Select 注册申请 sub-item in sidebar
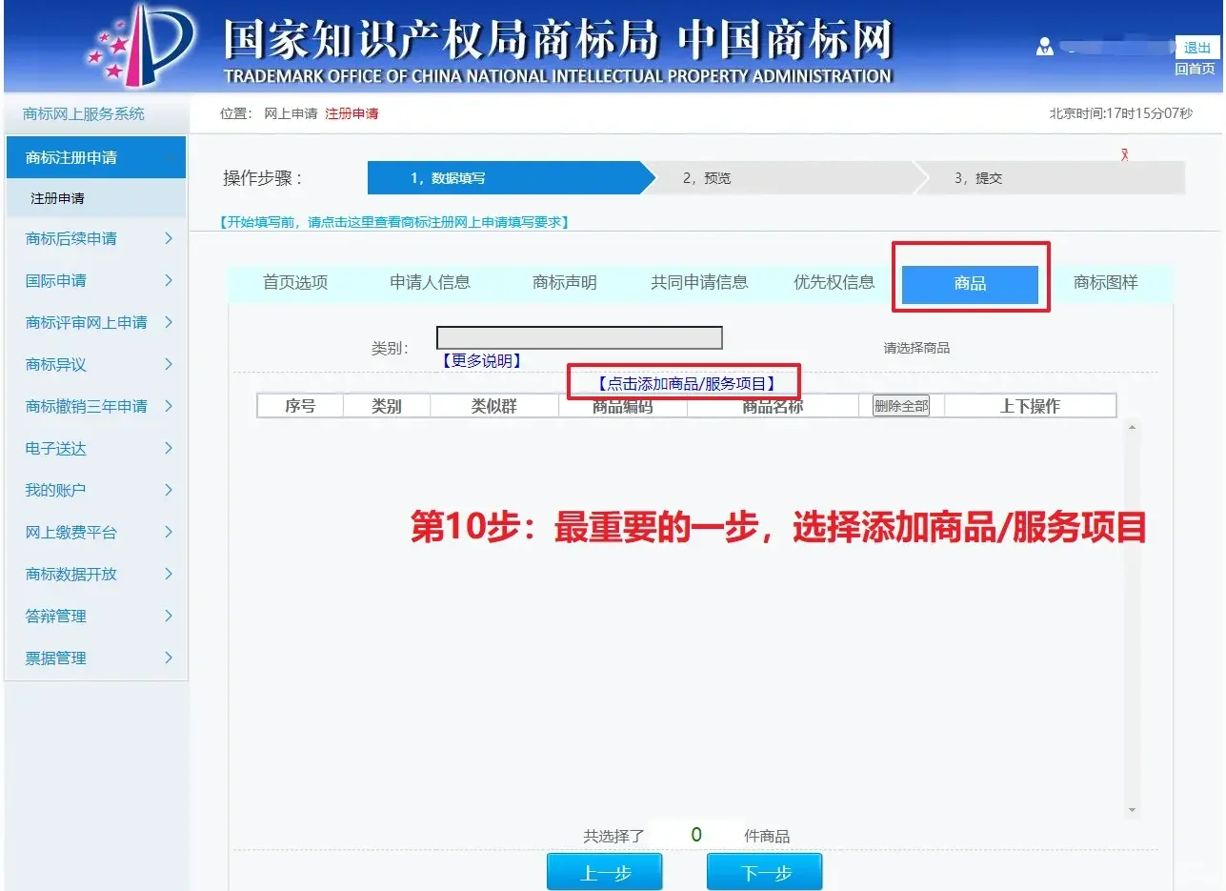This screenshot has width=1226, height=891. click(x=58, y=198)
